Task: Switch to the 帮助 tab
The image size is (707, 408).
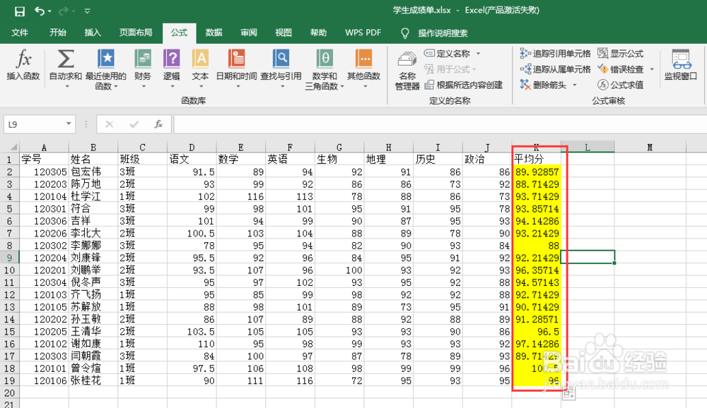Action: [318, 32]
